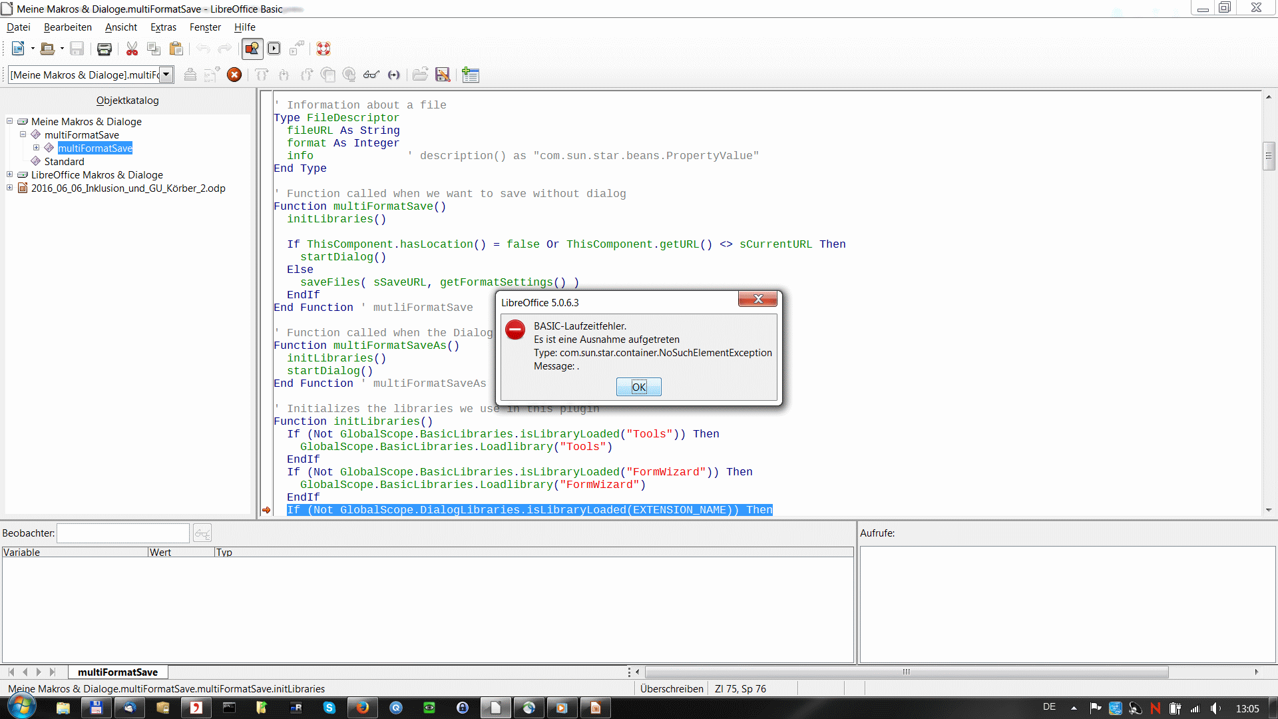Expand LibreOffice Makros & Dialoge node

tap(10, 174)
